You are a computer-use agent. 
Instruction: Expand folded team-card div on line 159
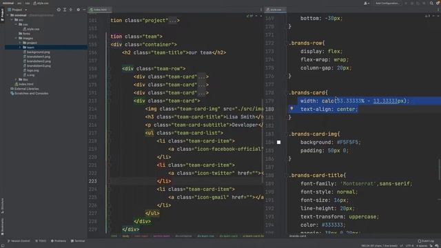(x=202, y=76)
